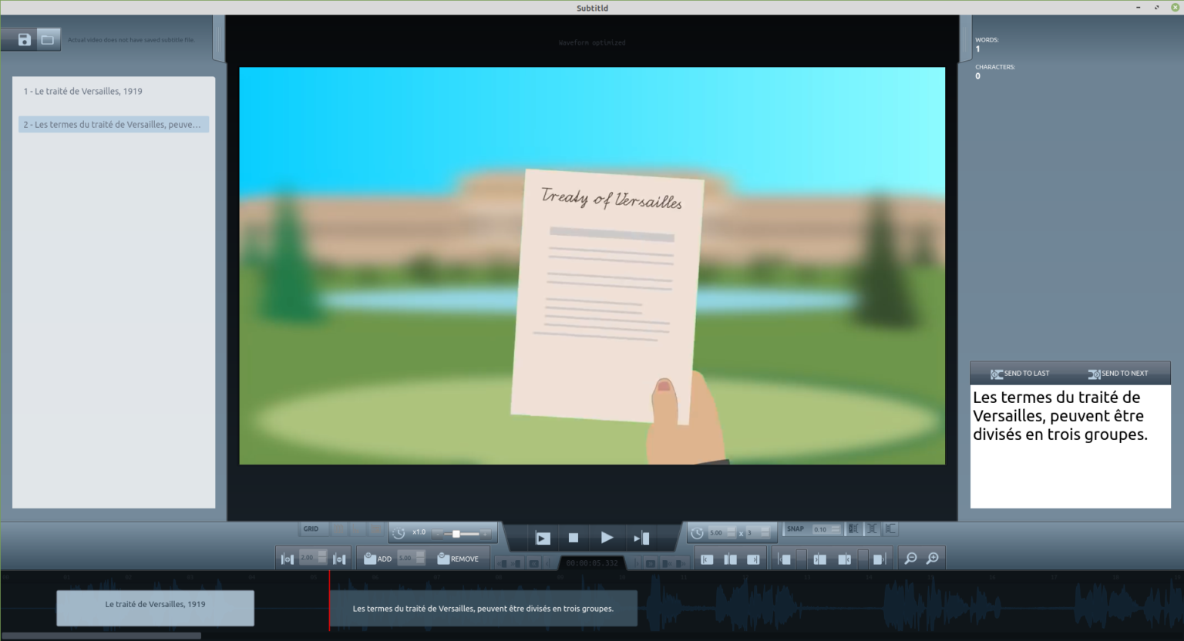Click Send to Last

1020,374
